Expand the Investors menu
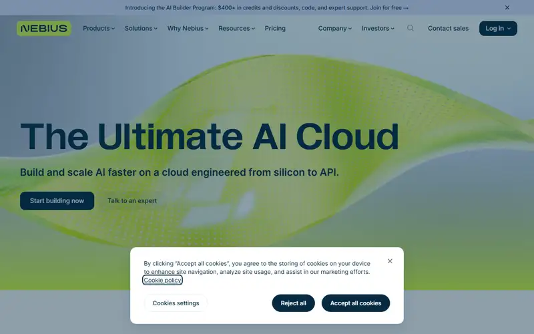This screenshot has height=334, width=534. tap(378, 28)
